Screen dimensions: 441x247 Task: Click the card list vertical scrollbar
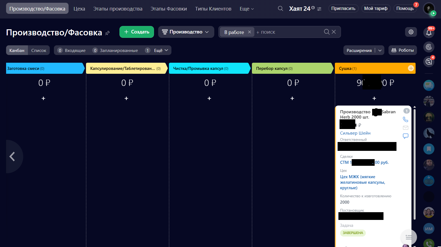tap(414, 163)
